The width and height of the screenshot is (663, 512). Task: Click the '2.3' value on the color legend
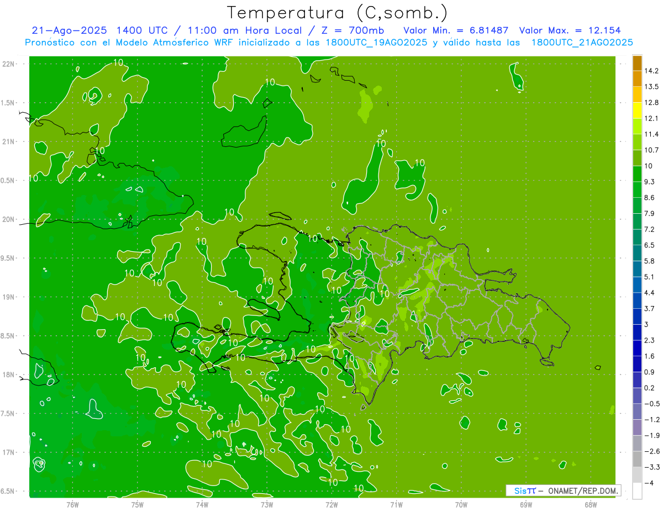coord(650,340)
